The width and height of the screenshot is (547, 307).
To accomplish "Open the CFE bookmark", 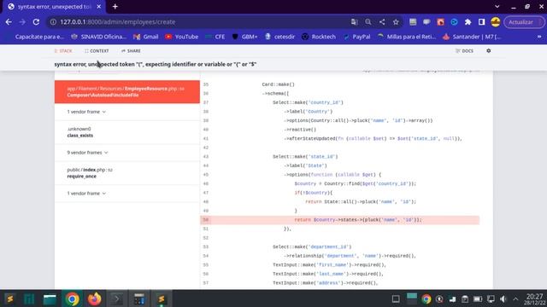I will [215, 37].
